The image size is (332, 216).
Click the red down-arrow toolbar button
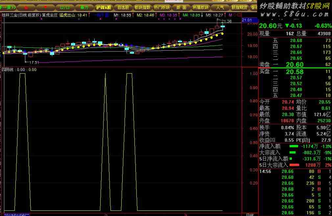(x=45, y=8)
